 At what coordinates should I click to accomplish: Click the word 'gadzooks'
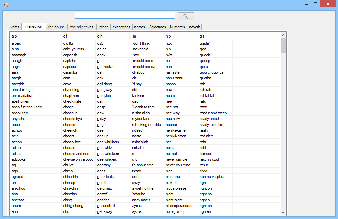click(105, 67)
